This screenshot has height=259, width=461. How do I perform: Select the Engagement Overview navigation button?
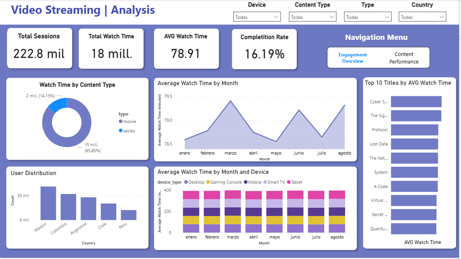click(353, 57)
